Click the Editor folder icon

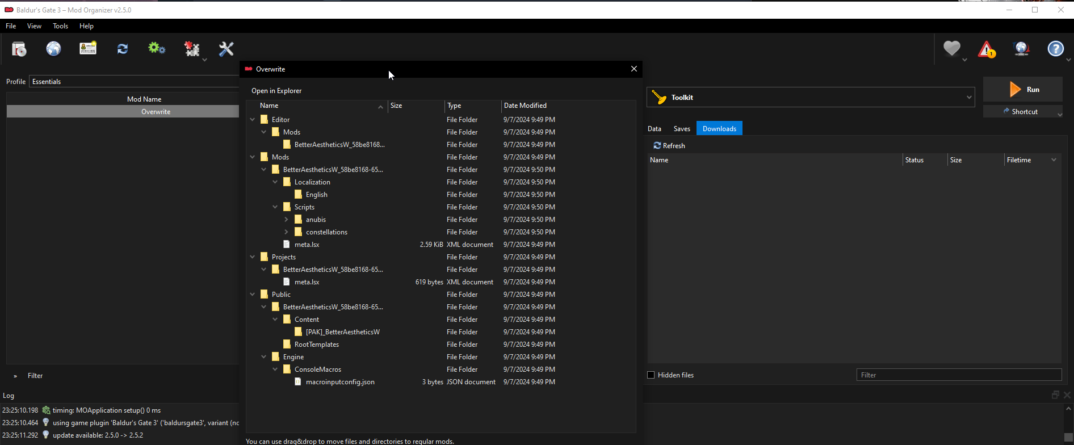(264, 119)
